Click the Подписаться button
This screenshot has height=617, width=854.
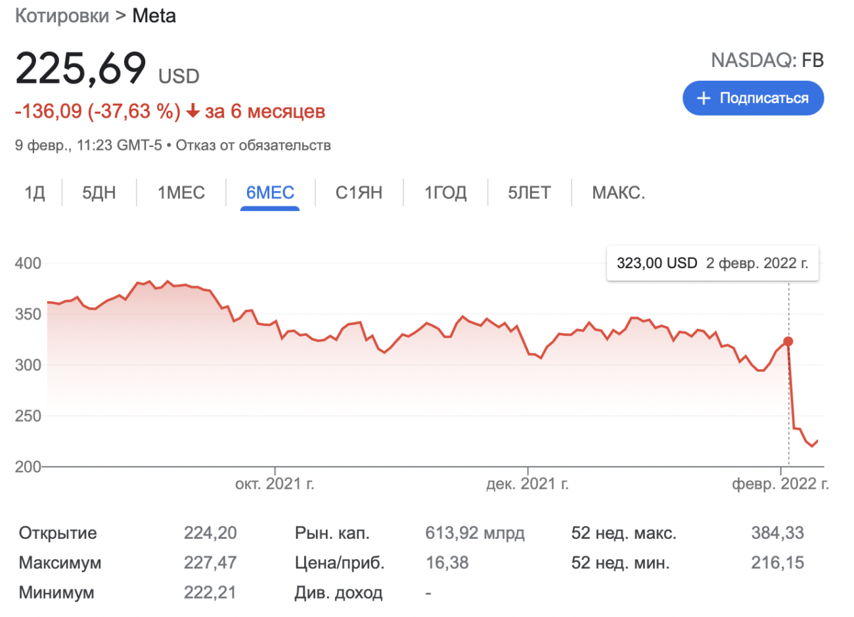coord(753,98)
